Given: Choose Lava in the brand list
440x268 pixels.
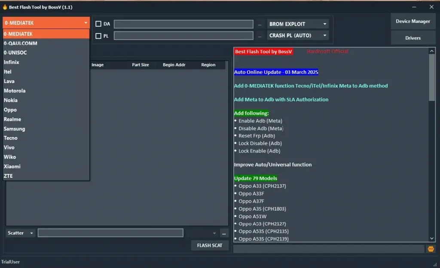Looking at the screenshot, I should (x=46, y=81).
